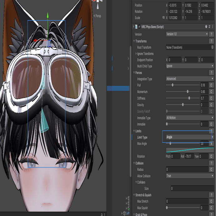Adjust the Max Squish slider
The width and height of the screenshot is (216, 216).
coord(183,208)
